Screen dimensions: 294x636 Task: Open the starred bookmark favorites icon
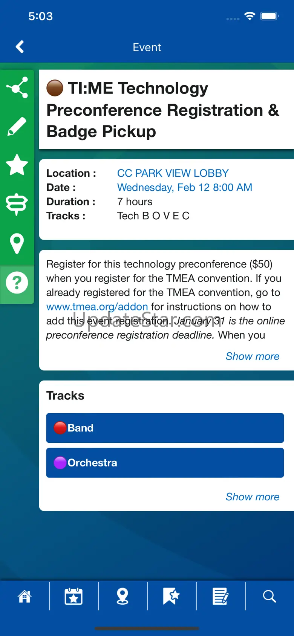click(171, 596)
